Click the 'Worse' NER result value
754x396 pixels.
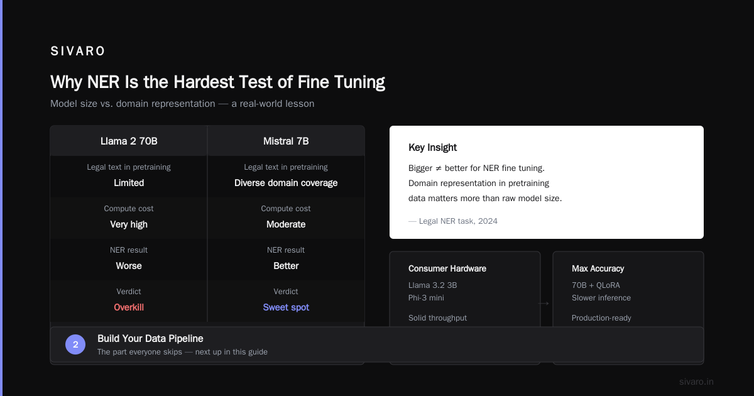(x=129, y=266)
